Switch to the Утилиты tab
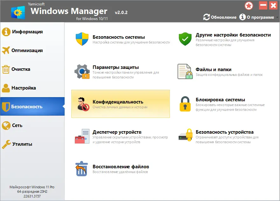This screenshot has height=201, width=280. point(22,144)
